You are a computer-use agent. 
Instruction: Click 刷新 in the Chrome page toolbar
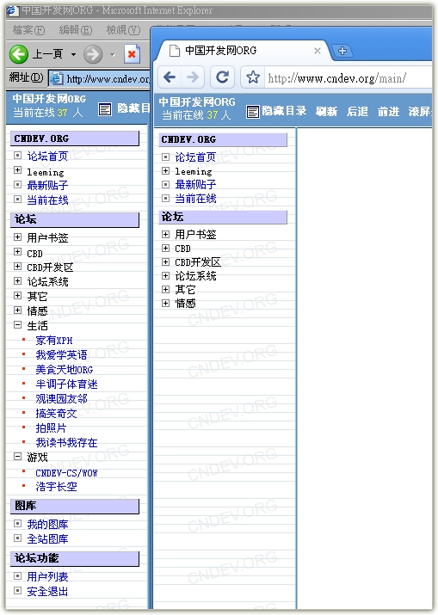pos(326,112)
